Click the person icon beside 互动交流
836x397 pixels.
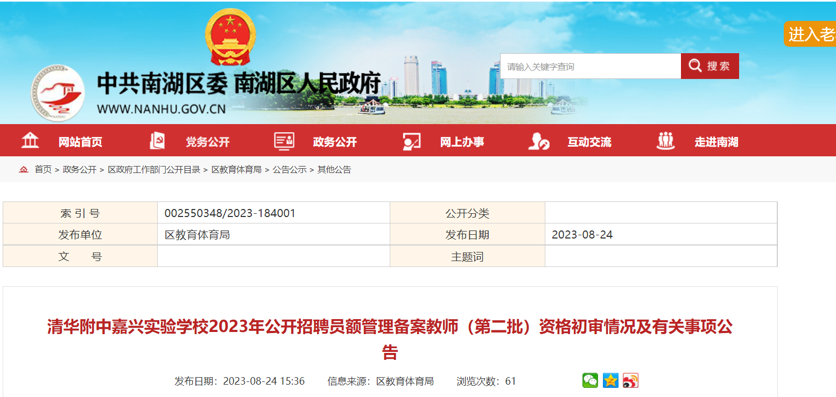coord(538,141)
